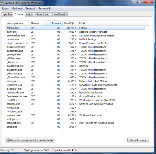Select taskhost.exe process
This screenshot has width=156, height=154.
point(75,123)
